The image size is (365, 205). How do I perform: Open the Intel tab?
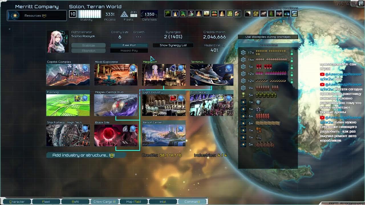coord(163,202)
